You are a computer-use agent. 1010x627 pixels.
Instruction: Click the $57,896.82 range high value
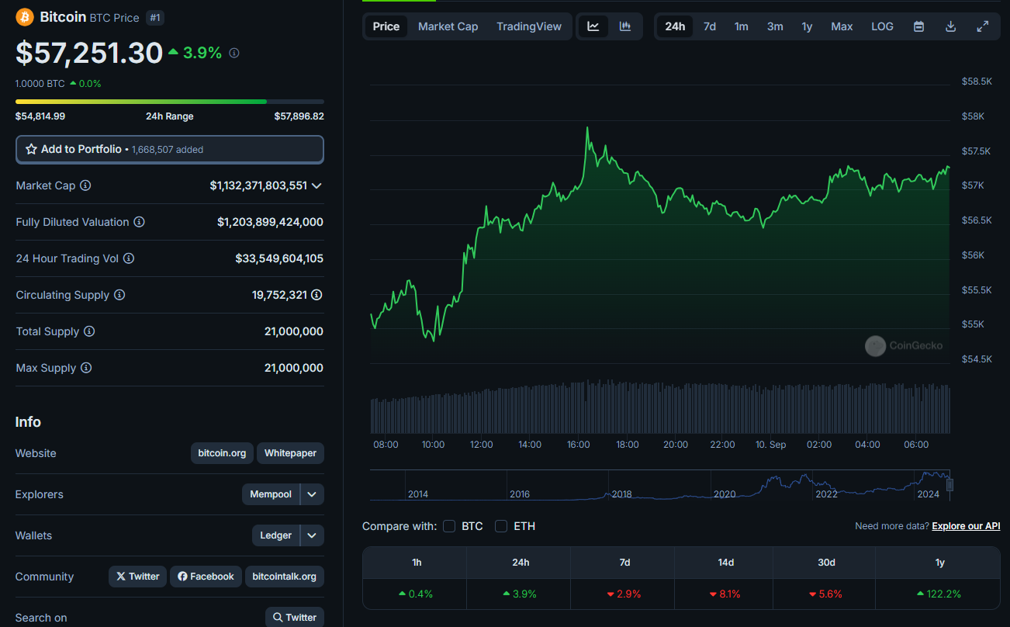click(x=299, y=116)
